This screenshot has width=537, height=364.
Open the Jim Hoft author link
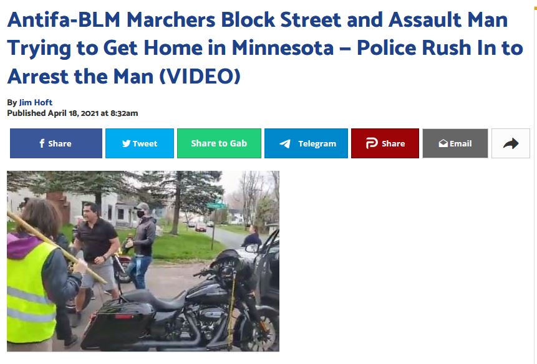[x=36, y=102]
